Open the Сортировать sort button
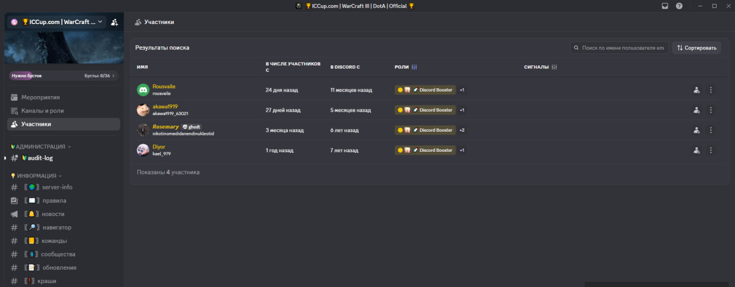 (x=697, y=48)
